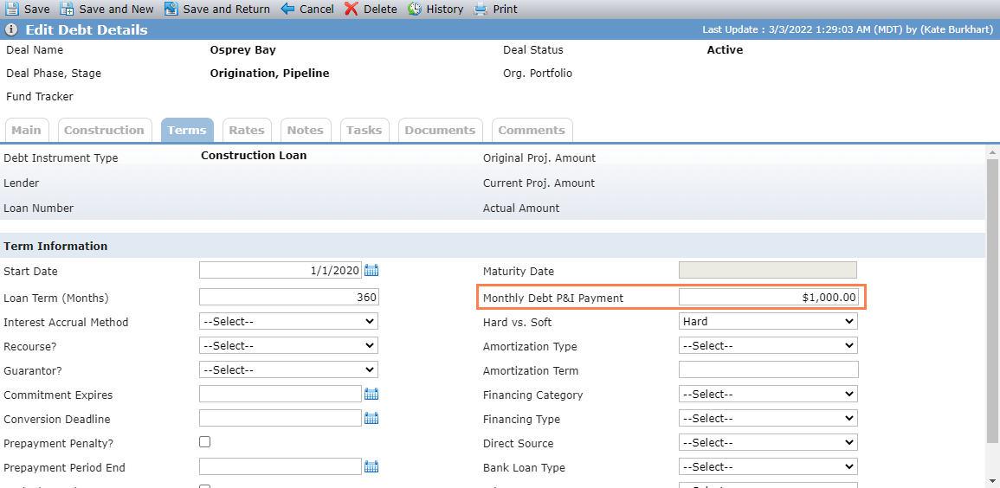
Task: Click the Print label
Action: 505,9
